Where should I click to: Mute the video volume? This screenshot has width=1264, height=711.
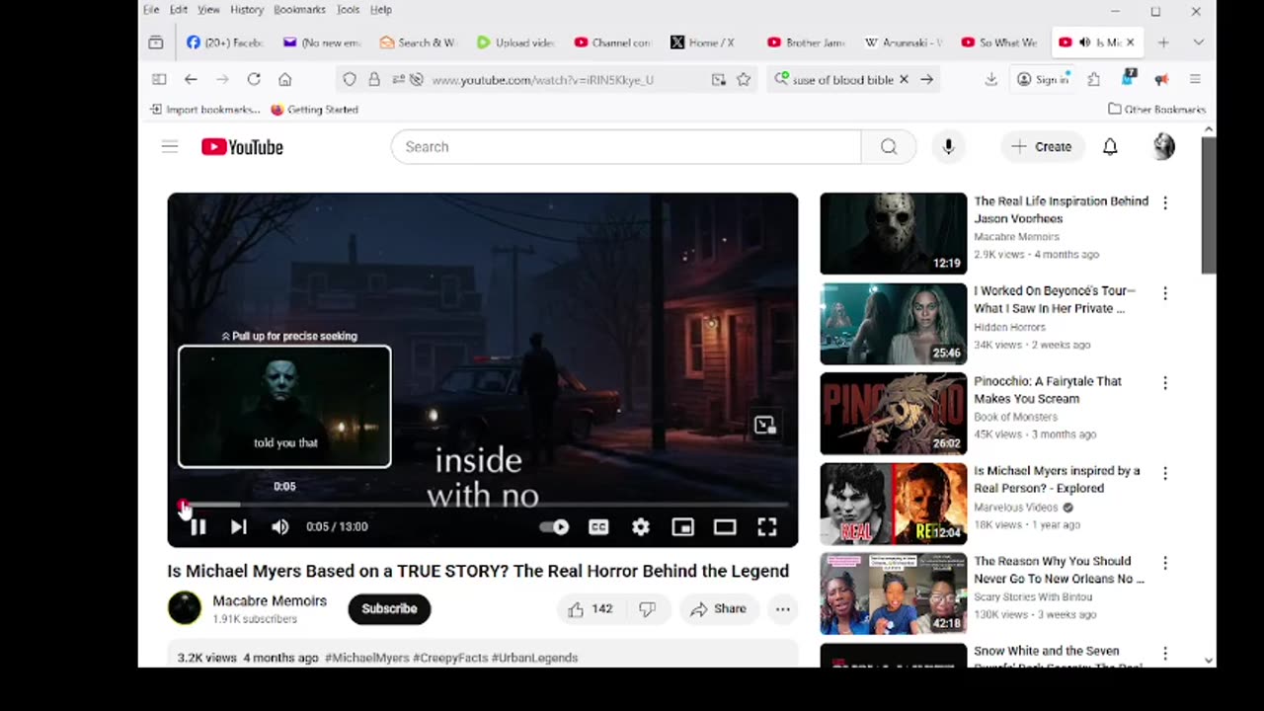(x=280, y=527)
